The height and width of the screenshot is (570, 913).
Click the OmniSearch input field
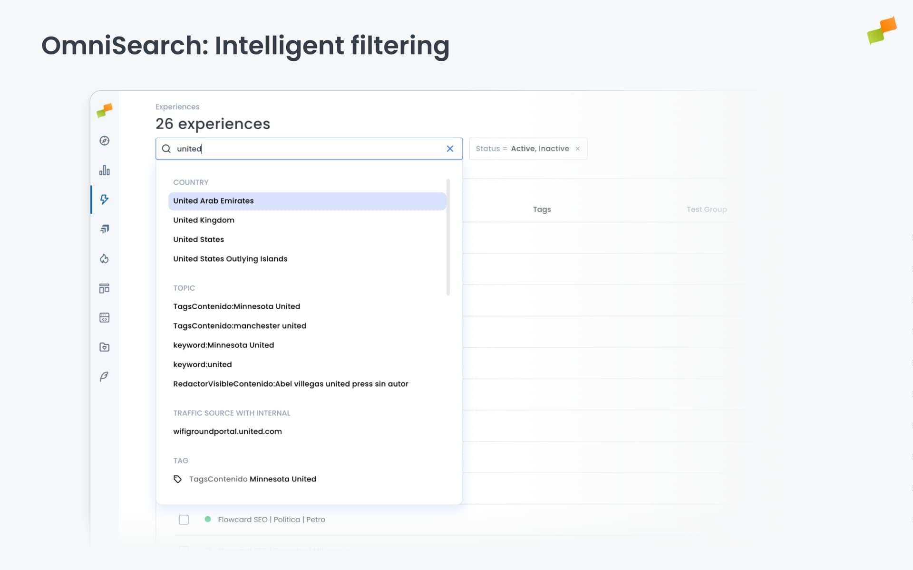(304, 149)
